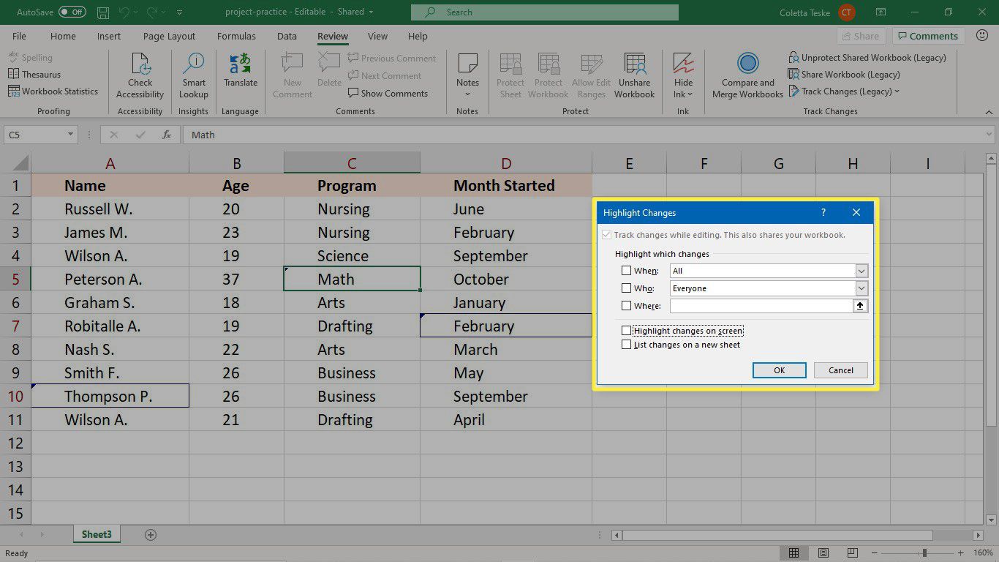Open the Review tab
Viewport: 999px width, 562px height.
point(333,36)
